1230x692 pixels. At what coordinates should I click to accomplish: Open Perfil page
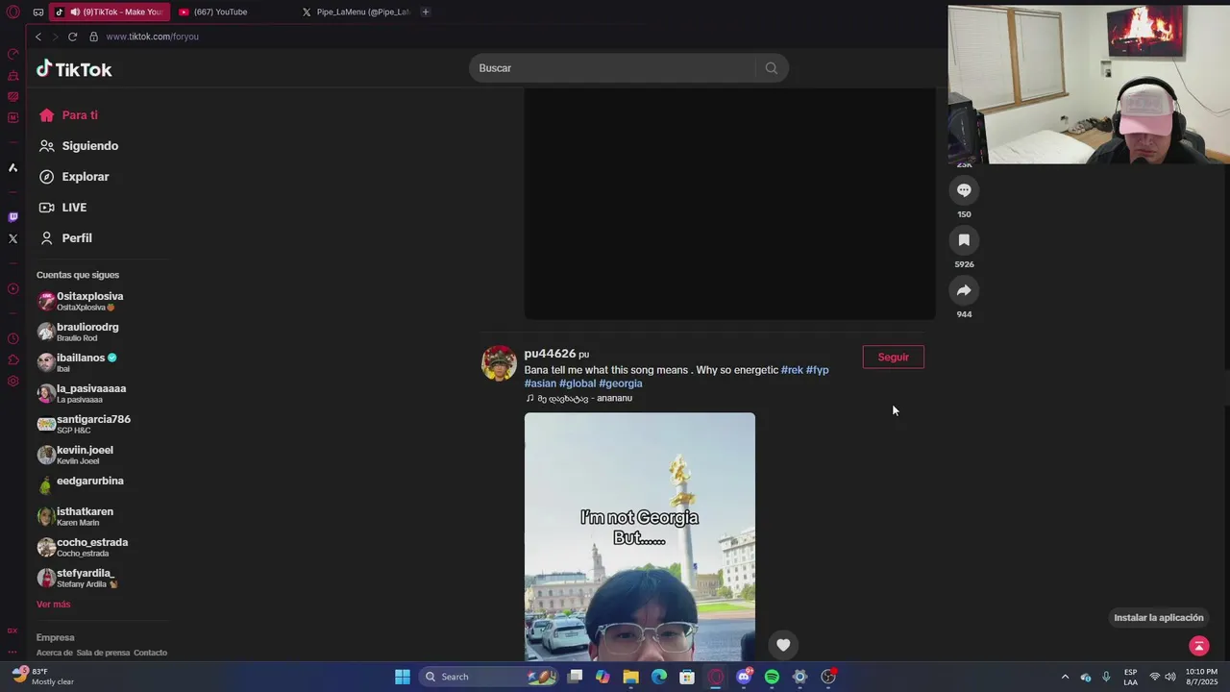coord(66,238)
